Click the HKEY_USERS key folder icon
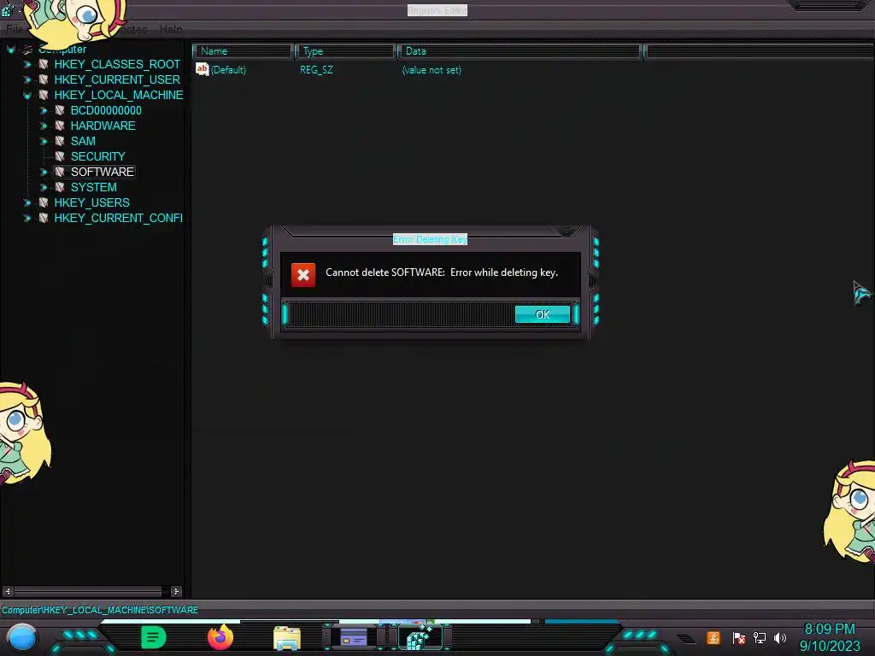Image resolution: width=875 pixels, height=656 pixels. (43, 202)
